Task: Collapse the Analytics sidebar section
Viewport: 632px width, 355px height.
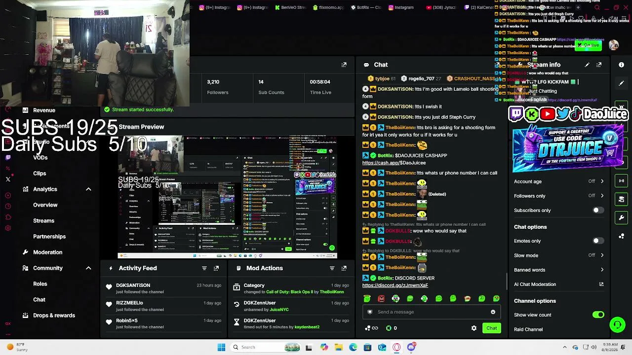Action: click(88, 189)
